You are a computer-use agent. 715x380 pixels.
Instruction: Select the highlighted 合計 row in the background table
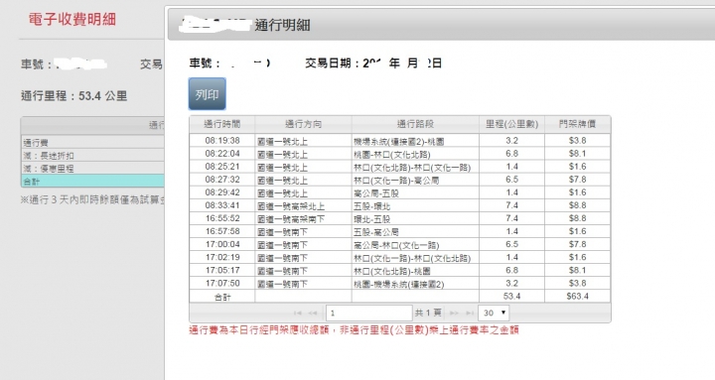click(x=92, y=181)
